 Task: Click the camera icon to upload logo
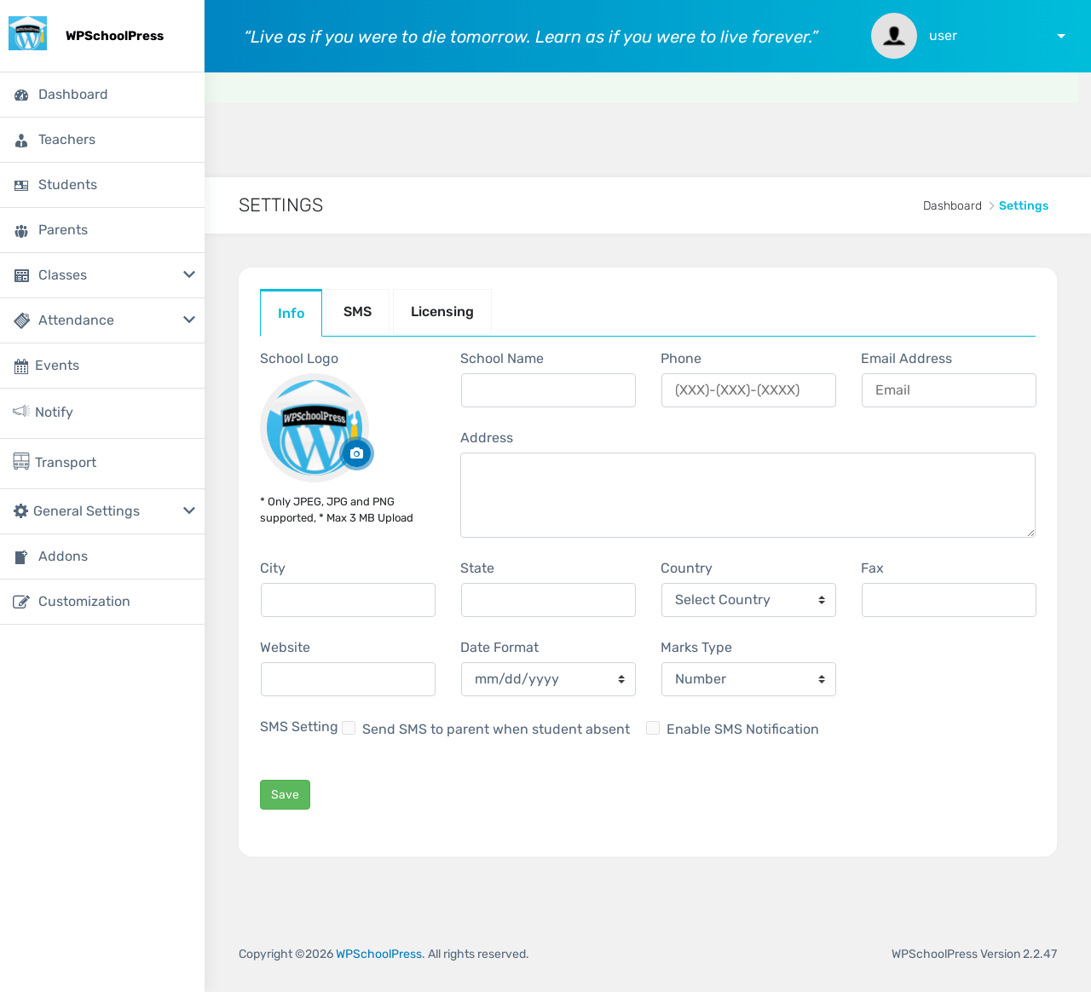(357, 453)
